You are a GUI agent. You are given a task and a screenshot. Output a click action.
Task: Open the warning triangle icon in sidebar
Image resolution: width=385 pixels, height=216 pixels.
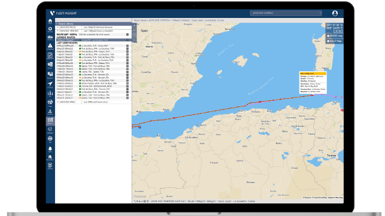(50, 45)
